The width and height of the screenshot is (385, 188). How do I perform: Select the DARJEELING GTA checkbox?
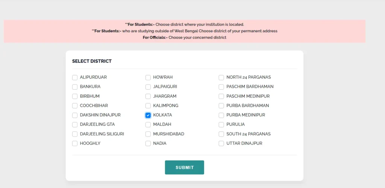click(x=75, y=125)
